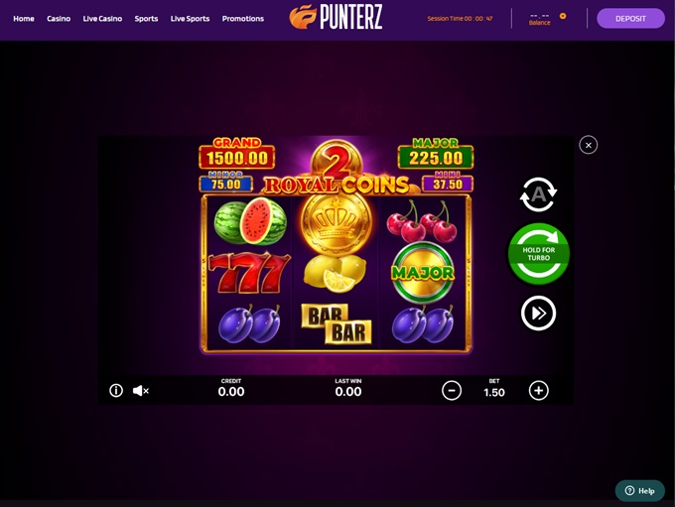Open the Live Casino section
The height and width of the screenshot is (507, 675).
pos(102,19)
